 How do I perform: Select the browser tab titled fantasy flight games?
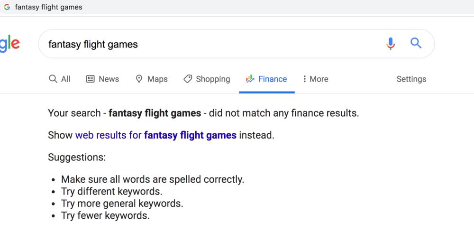click(48, 7)
